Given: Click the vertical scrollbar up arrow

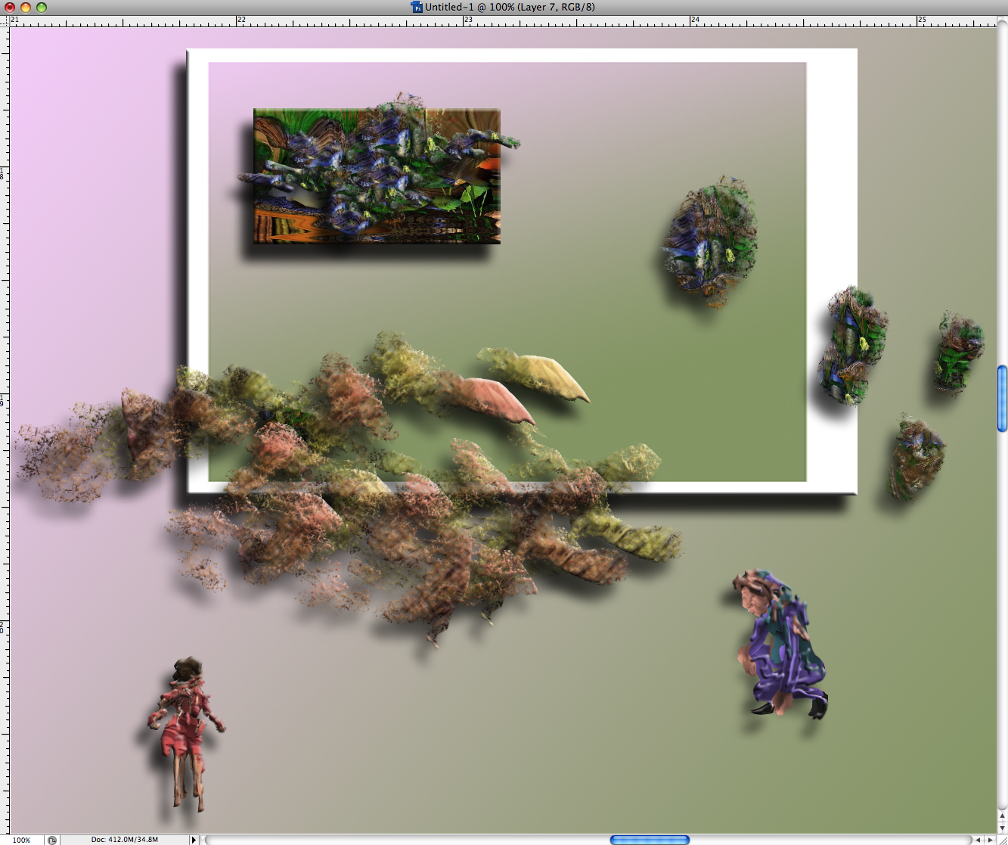Looking at the screenshot, I should click(x=1002, y=816).
